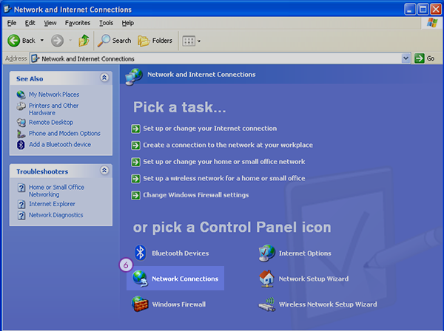The width and height of the screenshot is (444, 331).
Task: Show the Folders pane via folder icon
Action: (144, 41)
